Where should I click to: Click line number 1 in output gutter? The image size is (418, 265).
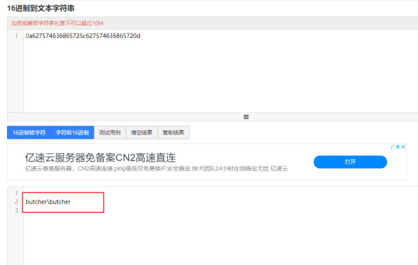click(x=16, y=193)
